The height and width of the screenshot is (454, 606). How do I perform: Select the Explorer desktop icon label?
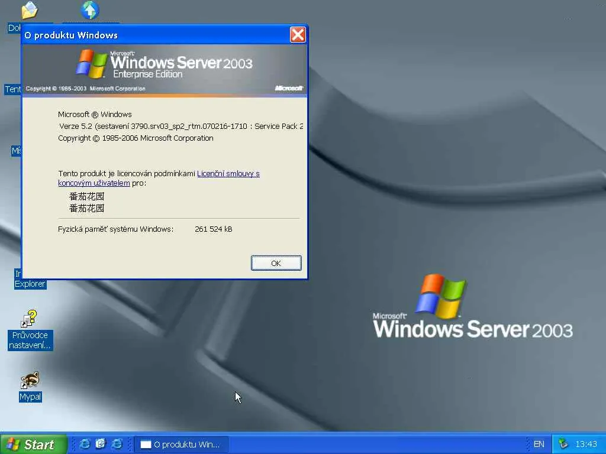point(30,284)
